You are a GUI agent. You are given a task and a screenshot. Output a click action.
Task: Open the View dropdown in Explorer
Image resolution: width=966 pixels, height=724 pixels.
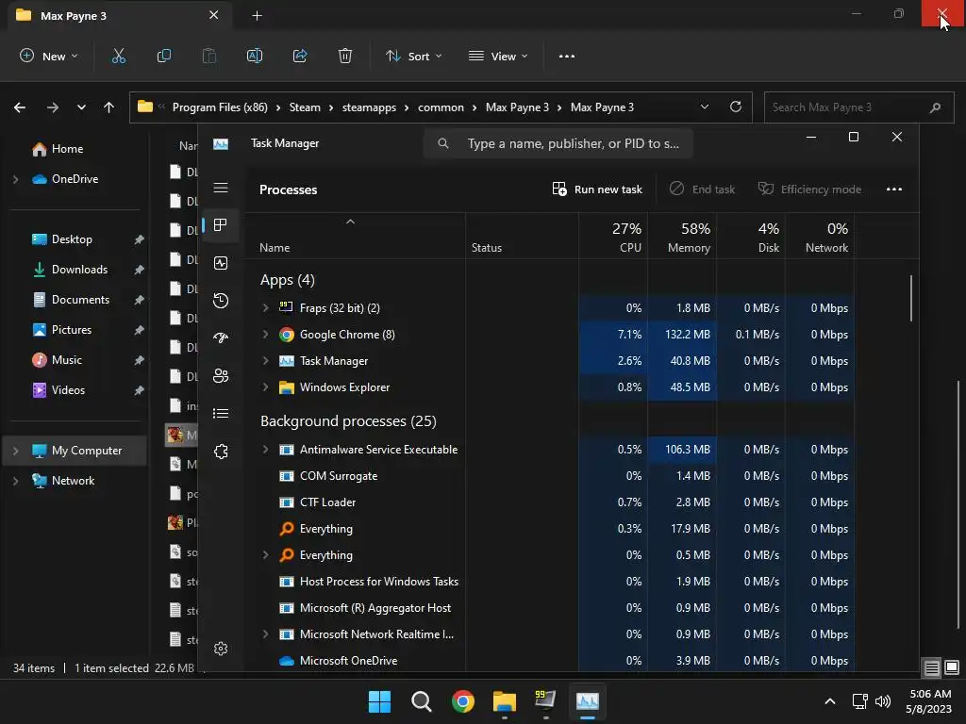498,56
